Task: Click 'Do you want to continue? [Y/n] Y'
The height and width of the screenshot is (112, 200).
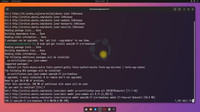Action: (x=25, y=87)
